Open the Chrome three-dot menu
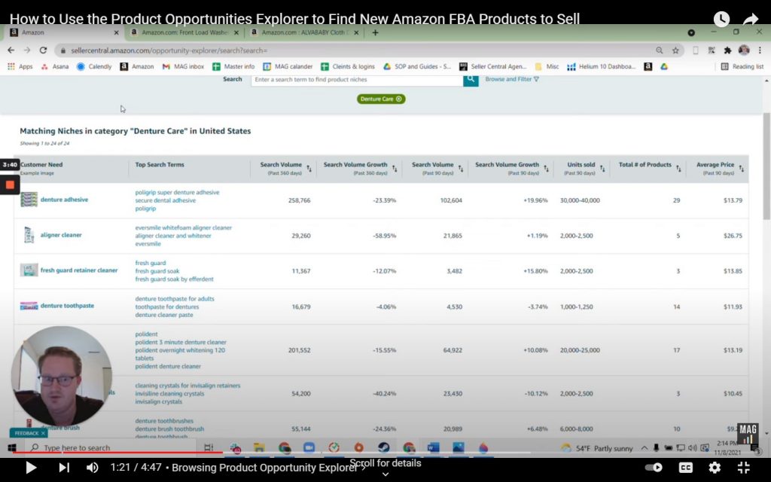The width and height of the screenshot is (771, 482). click(x=760, y=50)
